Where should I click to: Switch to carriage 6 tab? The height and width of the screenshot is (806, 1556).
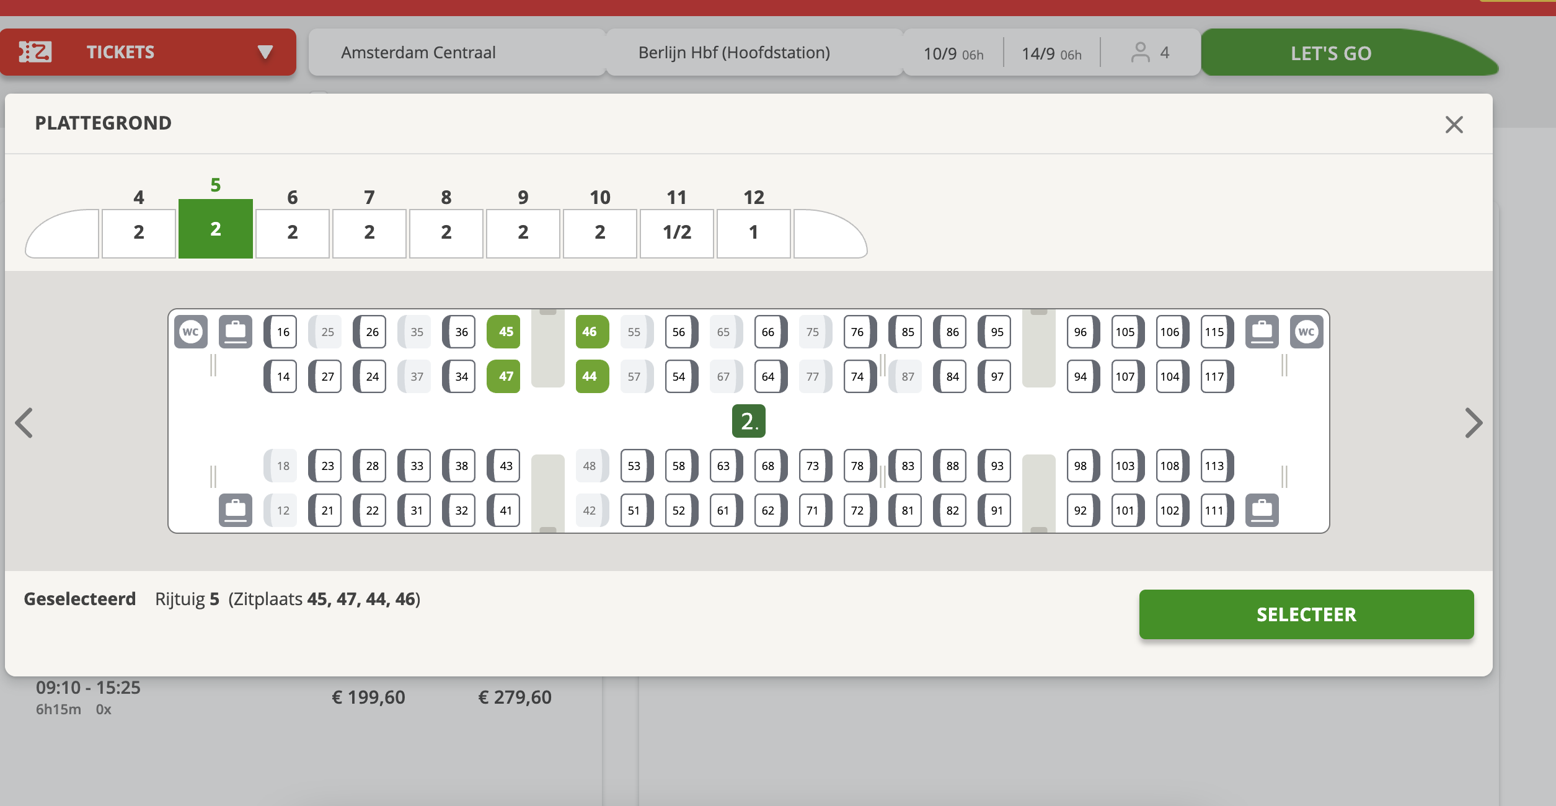[x=292, y=232]
